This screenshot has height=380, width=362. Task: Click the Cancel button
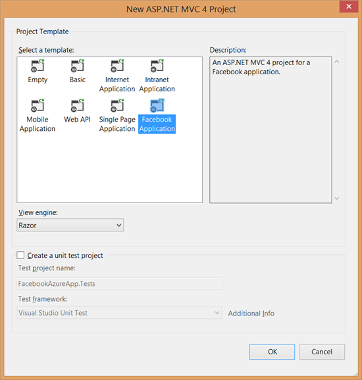tap(322, 352)
